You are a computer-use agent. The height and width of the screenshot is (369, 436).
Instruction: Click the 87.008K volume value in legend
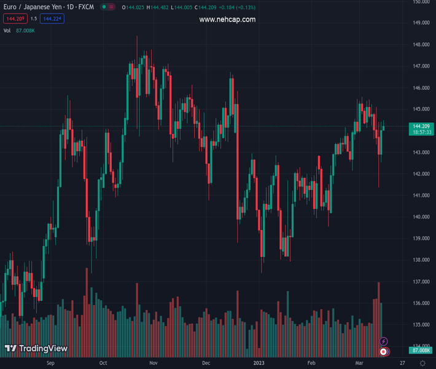pyautogui.click(x=25, y=30)
